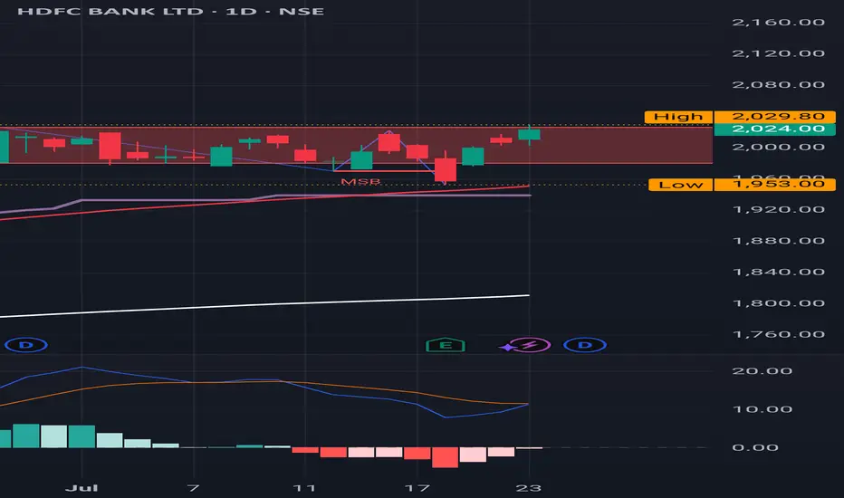
Task: Click the 1,953.00 low price tag
Action: click(775, 184)
